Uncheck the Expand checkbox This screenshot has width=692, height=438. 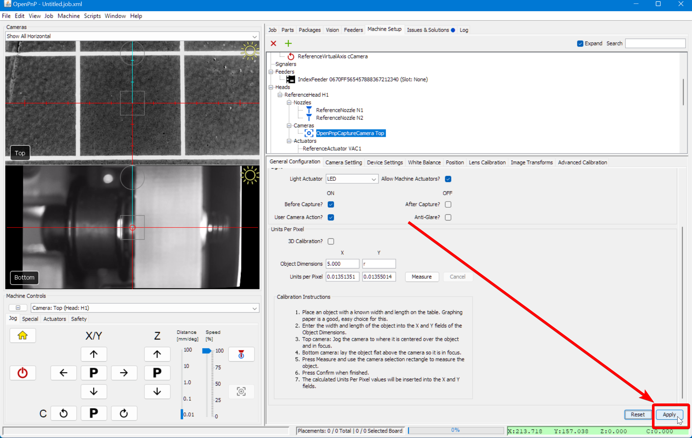click(x=580, y=44)
